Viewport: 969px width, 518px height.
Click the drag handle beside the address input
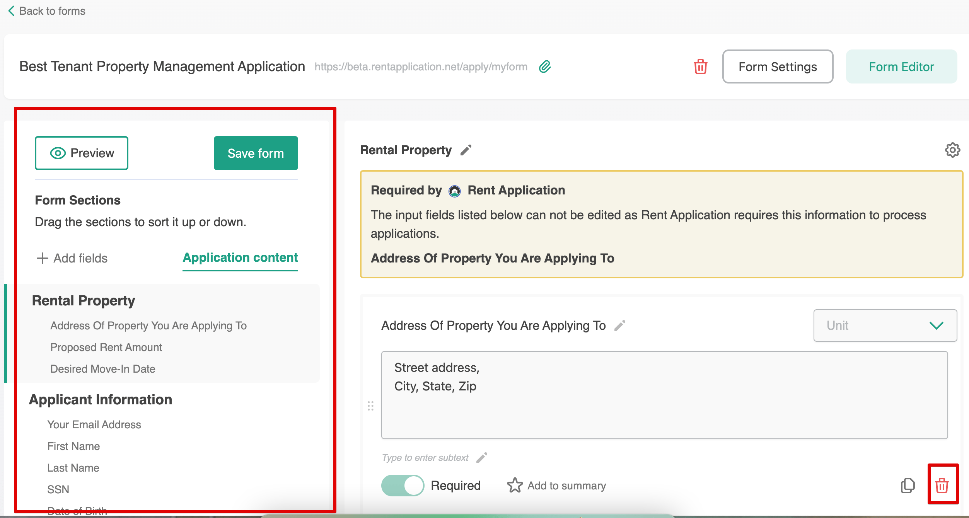[x=370, y=406]
